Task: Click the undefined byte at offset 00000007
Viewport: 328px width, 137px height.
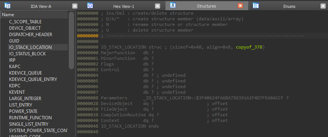Action: [x=164, y=92]
